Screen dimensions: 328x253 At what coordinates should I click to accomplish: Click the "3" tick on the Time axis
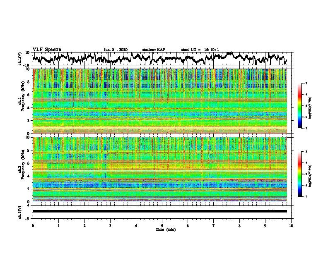pyautogui.click(x=110, y=226)
